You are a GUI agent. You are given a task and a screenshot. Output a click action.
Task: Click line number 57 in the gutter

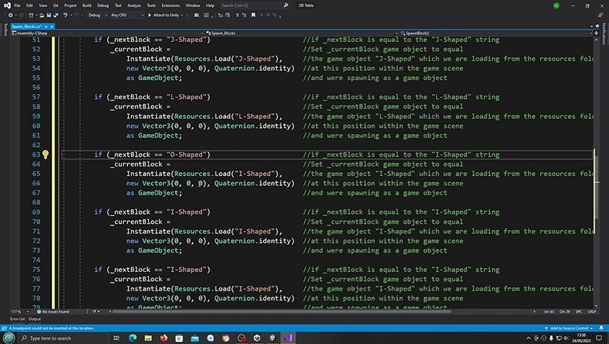click(36, 97)
